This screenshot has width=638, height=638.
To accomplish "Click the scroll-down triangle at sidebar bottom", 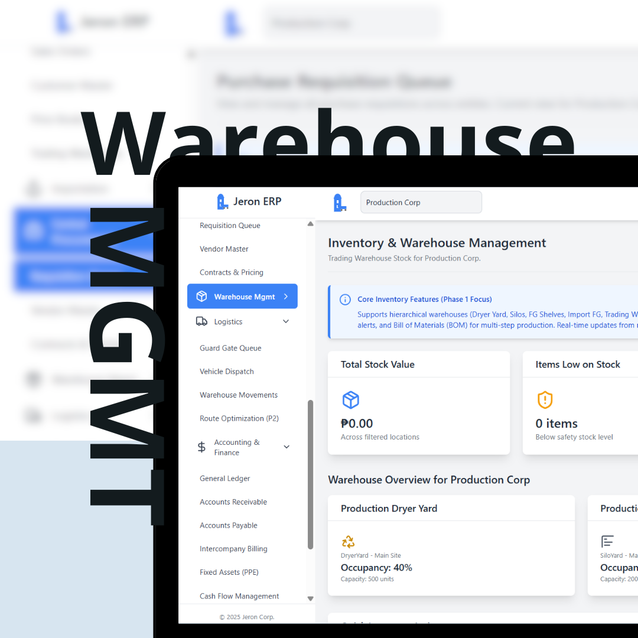I will (x=310, y=598).
